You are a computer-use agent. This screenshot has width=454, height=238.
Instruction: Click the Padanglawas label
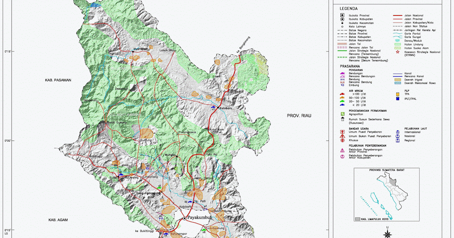[188, 132]
